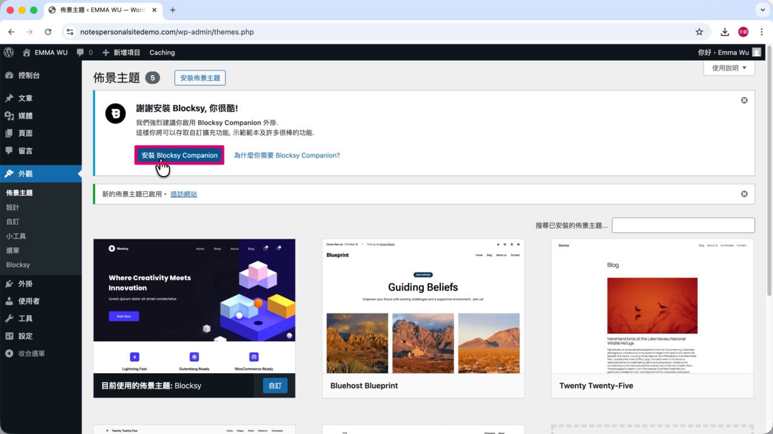Open 造訪網站 link
The height and width of the screenshot is (434, 773).
click(184, 194)
